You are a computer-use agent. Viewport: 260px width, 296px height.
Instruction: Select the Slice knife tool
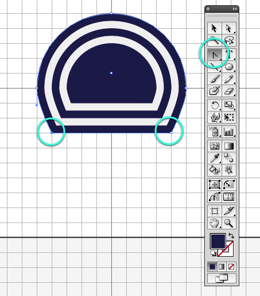coord(229,211)
